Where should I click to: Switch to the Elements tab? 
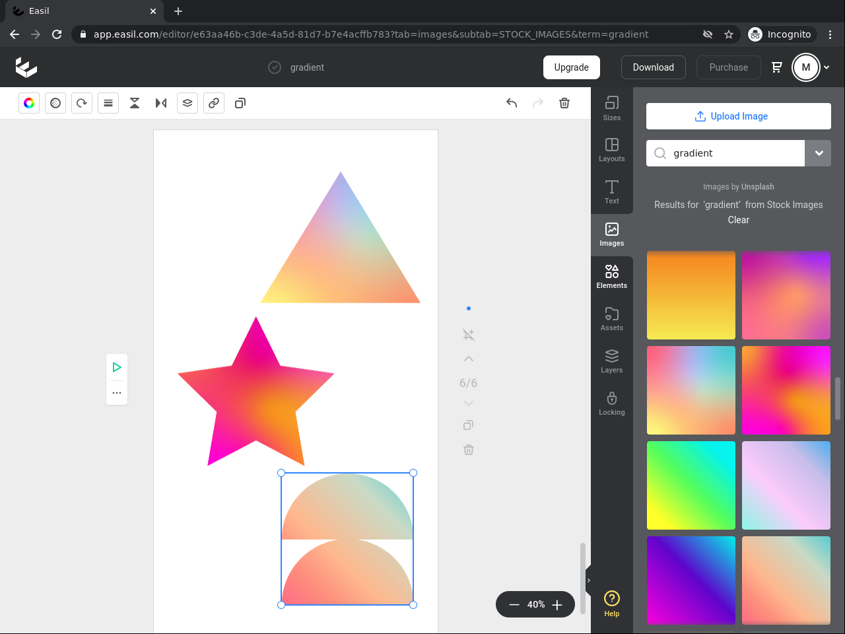tap(612, 277)
